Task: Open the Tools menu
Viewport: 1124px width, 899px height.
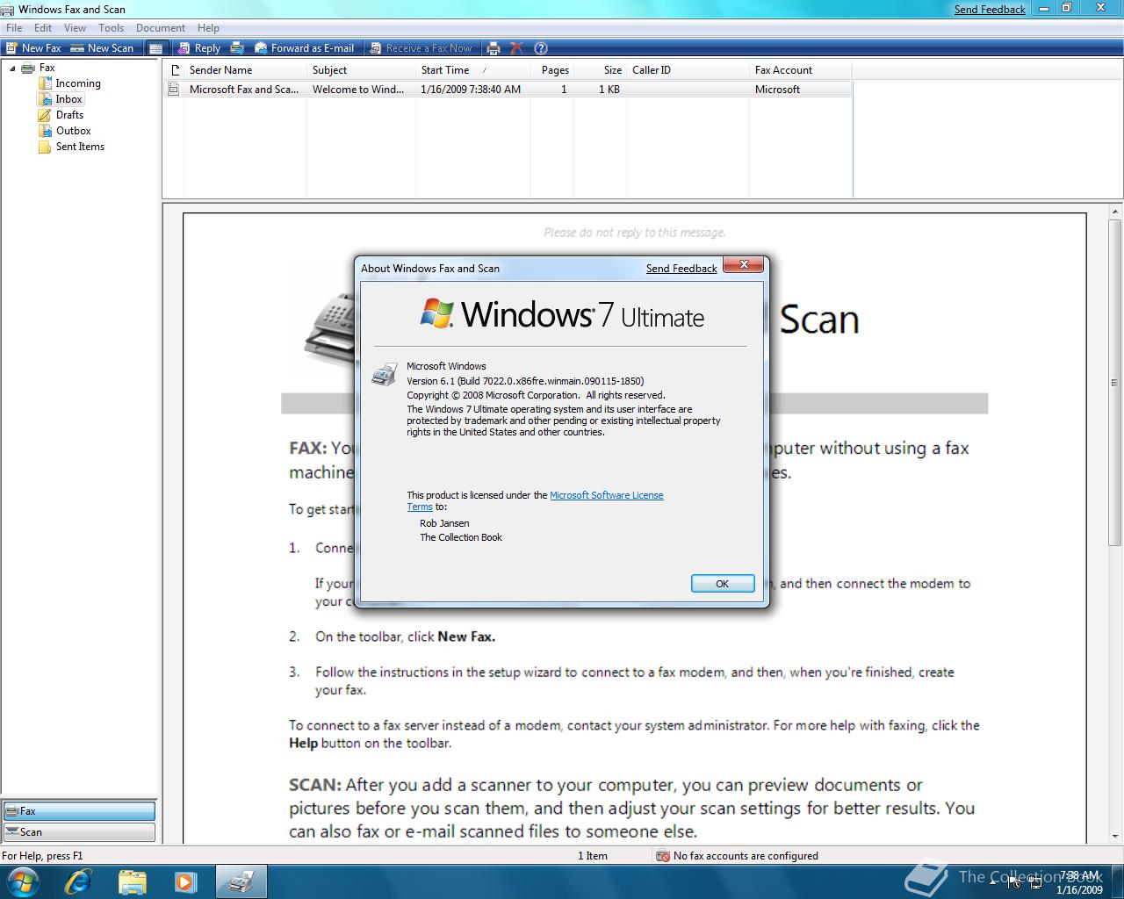Action: point(112,28)
